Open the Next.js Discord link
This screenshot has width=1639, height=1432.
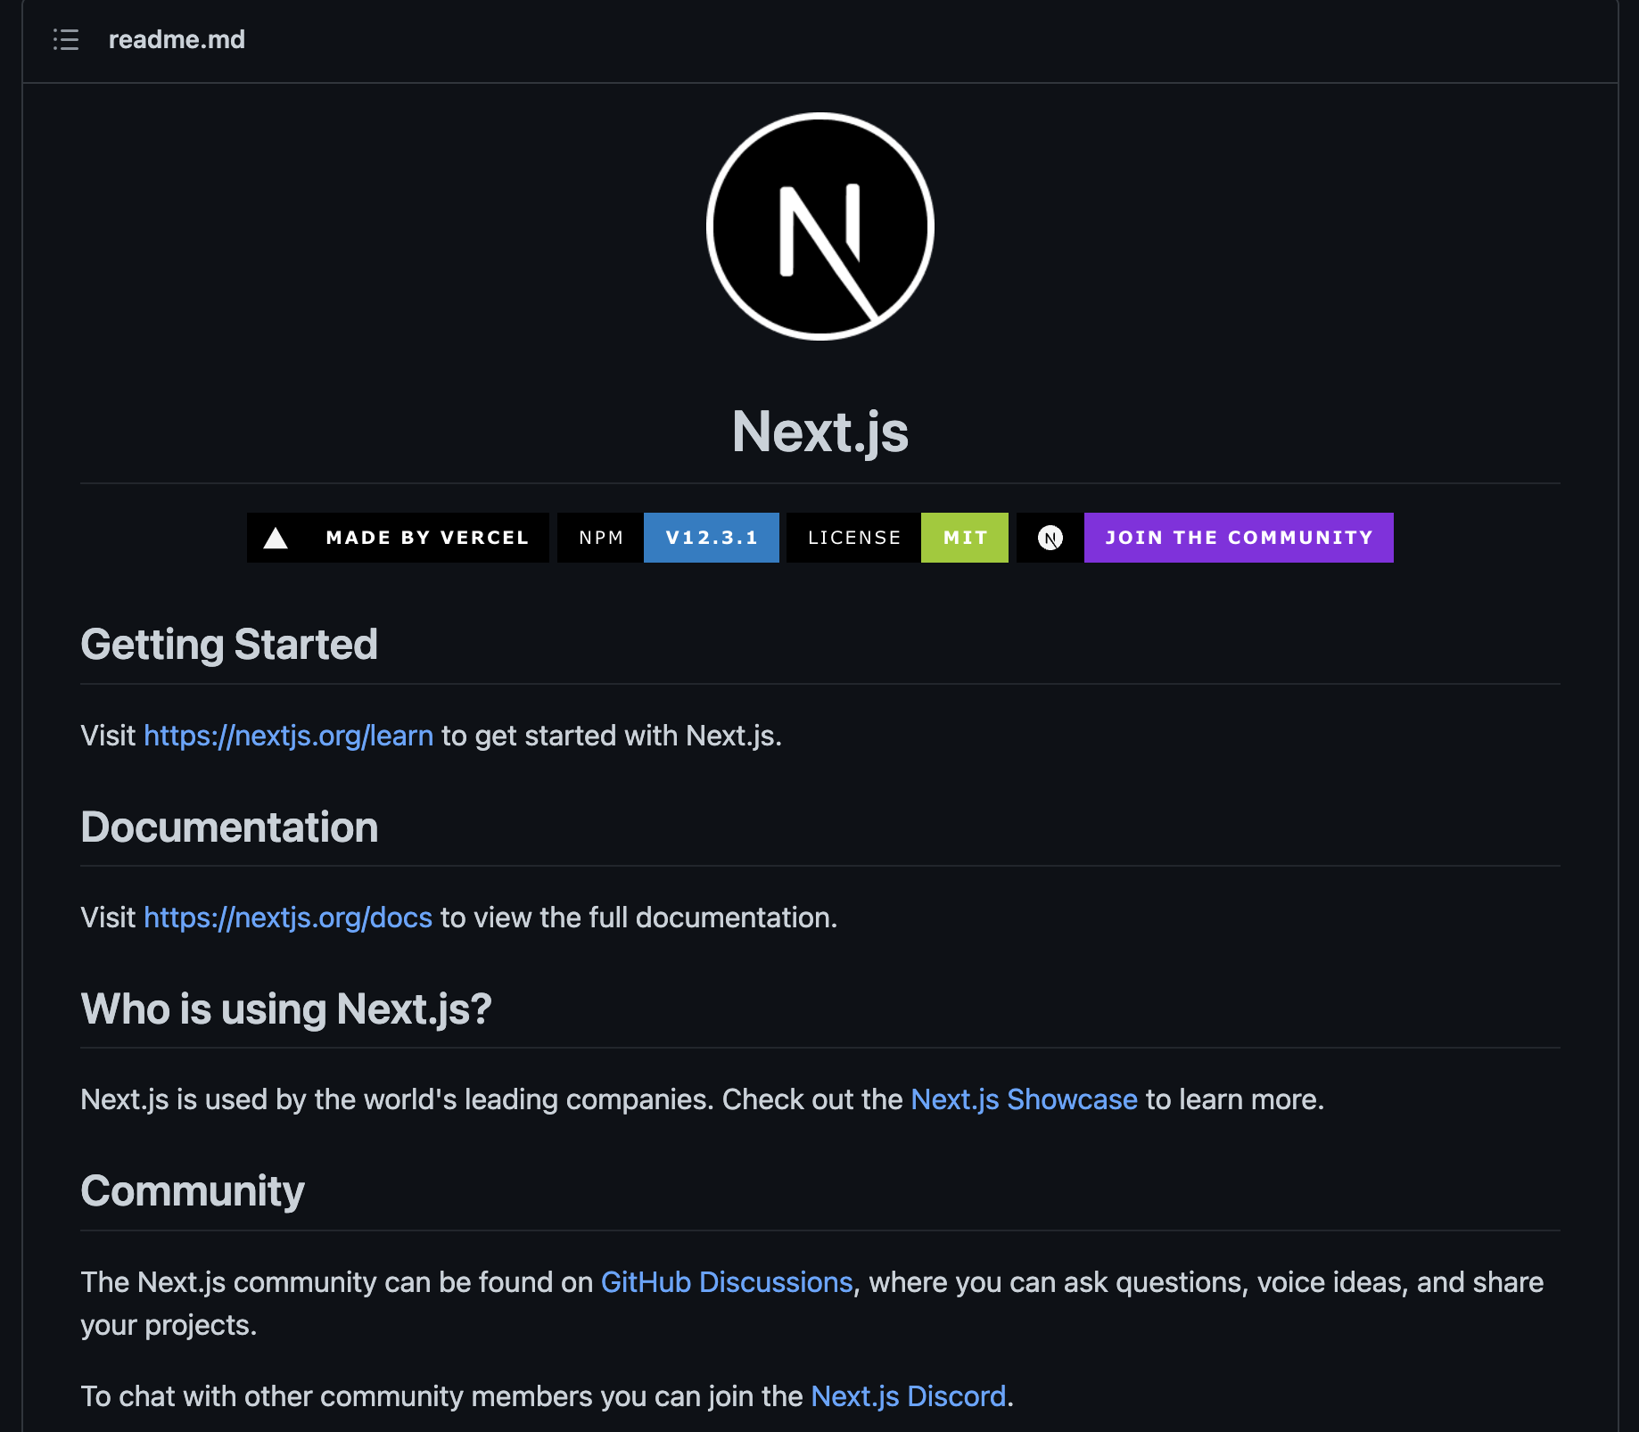click(x=909, y=1396)
